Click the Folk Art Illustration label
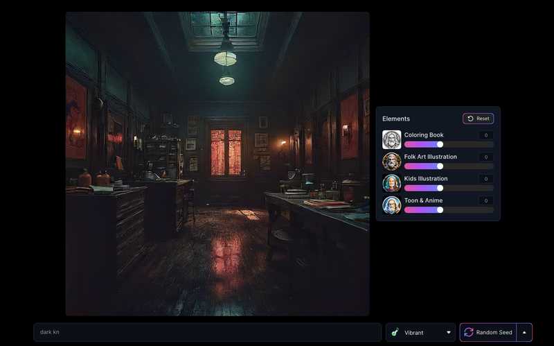 pyautogui.click(x=430, y=157)
